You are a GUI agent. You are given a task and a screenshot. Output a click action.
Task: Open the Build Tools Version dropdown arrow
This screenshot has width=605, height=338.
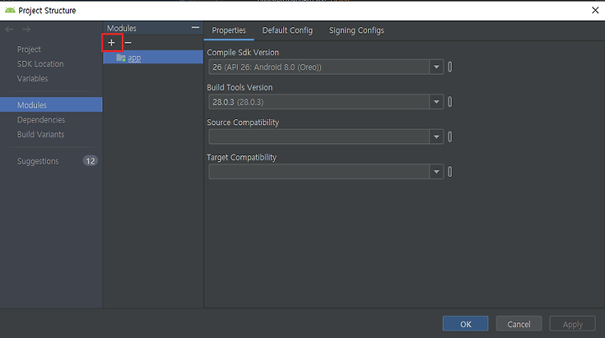436,102
